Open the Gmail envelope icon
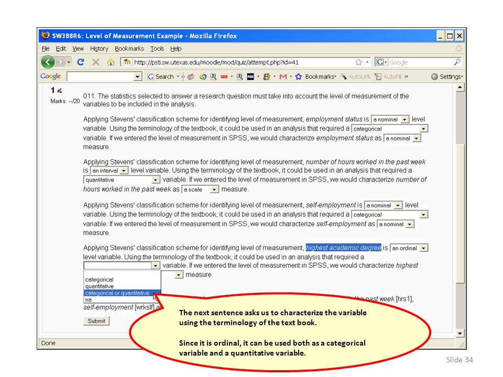Viewport: 503px width, 377px height. [283, 76]
